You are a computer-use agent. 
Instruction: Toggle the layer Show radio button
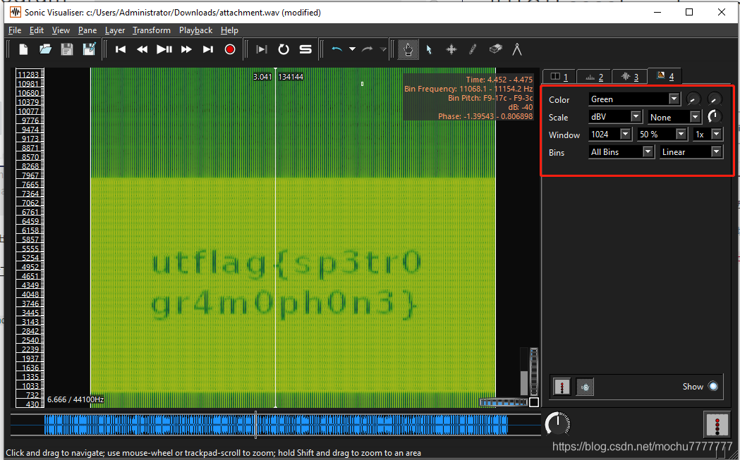(713, 386)
